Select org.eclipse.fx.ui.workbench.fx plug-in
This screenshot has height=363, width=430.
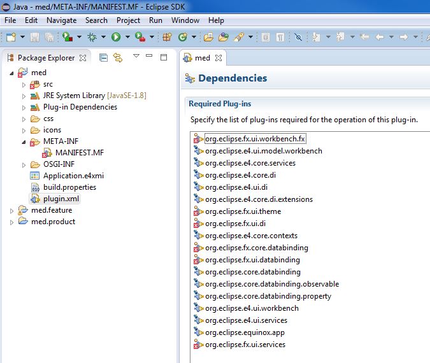pos(255,139)
